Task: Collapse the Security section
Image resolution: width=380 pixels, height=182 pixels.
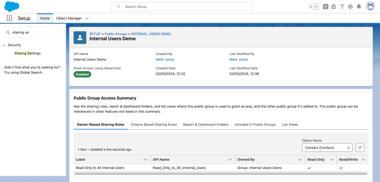Action: [4, 45]
